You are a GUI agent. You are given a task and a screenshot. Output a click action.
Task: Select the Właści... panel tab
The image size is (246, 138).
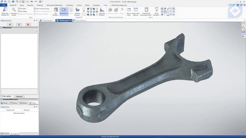(x=33, y=103)
